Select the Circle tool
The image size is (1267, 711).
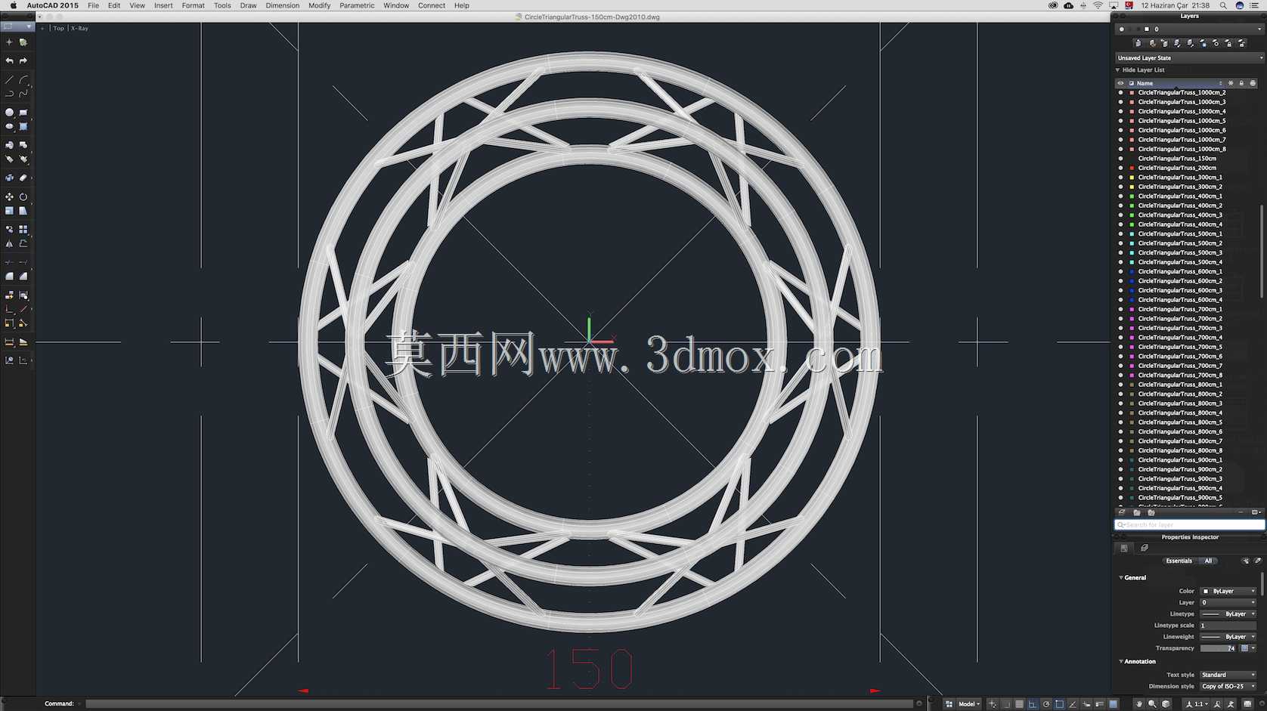(9, 113)
